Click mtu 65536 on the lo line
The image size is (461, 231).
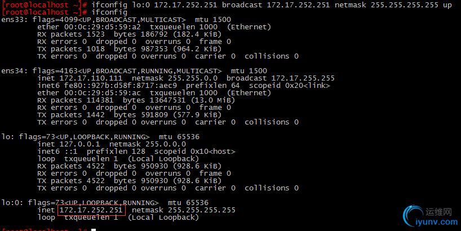point(179,137)
